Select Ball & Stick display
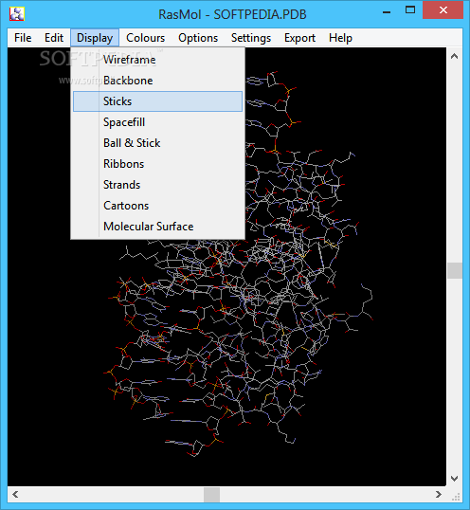This screenshot has height=510, width=470. click(157, 143)
